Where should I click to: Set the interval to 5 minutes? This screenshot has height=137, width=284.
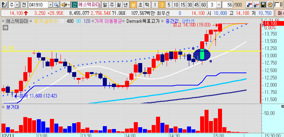(169, 5)
